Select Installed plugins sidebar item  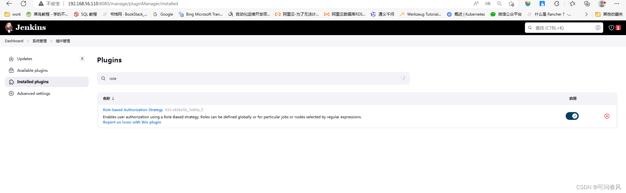[47, 82]
